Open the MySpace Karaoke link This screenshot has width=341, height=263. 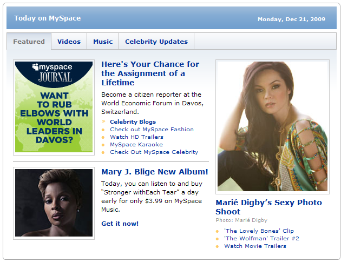pyautogui.click(x=136, y=145)
